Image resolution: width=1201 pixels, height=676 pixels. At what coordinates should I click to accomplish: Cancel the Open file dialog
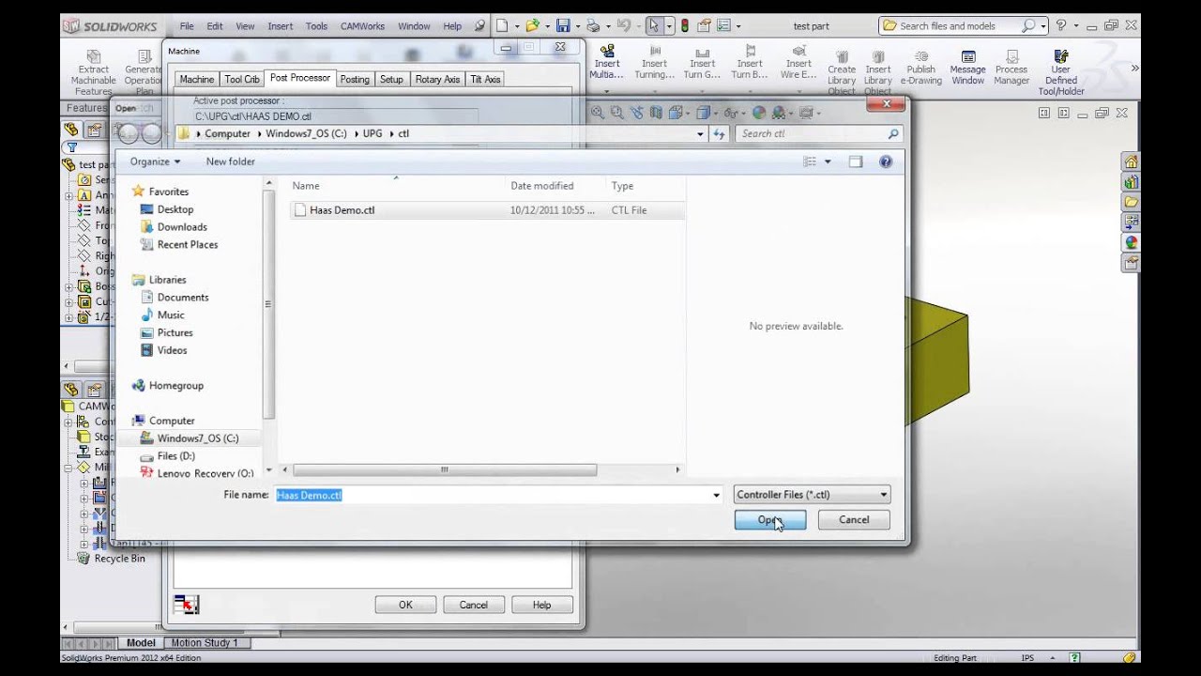pos(853,519)
